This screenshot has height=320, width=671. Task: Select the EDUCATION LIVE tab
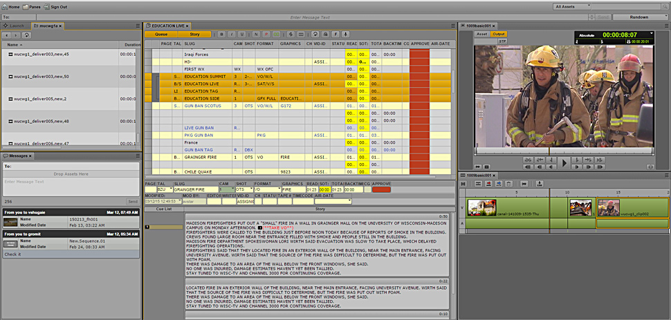coord(167,26)
